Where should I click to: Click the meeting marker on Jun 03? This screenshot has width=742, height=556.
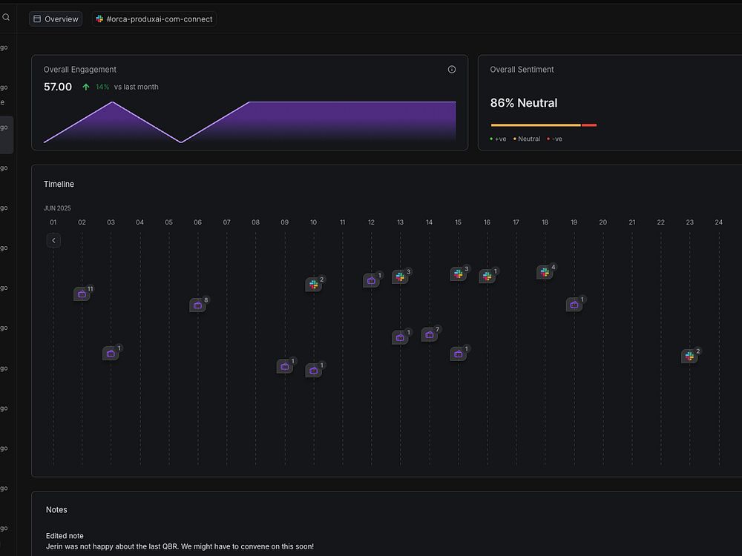111,353
